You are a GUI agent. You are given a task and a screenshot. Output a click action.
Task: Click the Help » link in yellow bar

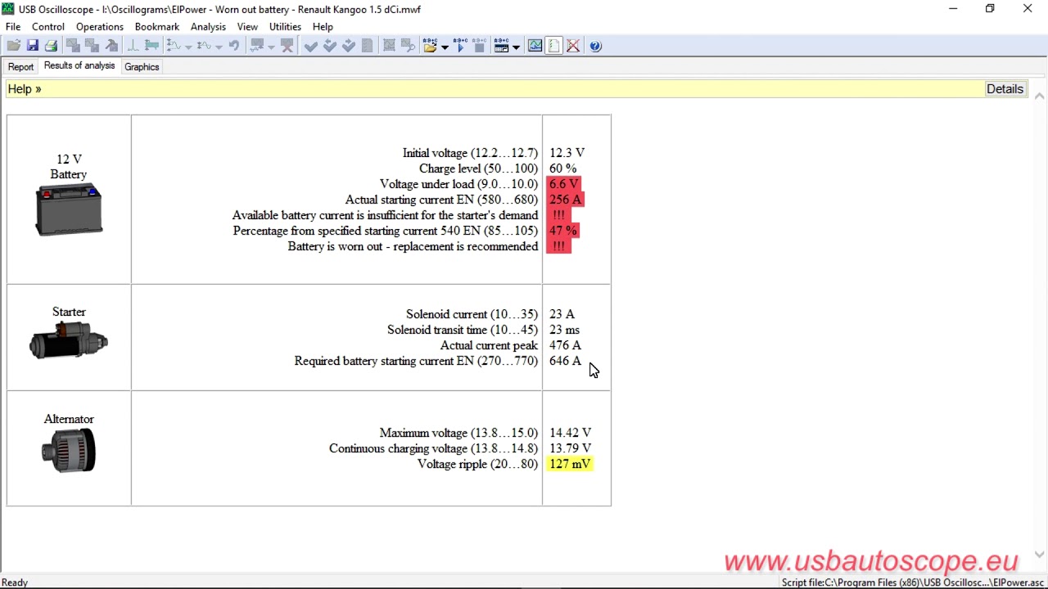point(25,89)
